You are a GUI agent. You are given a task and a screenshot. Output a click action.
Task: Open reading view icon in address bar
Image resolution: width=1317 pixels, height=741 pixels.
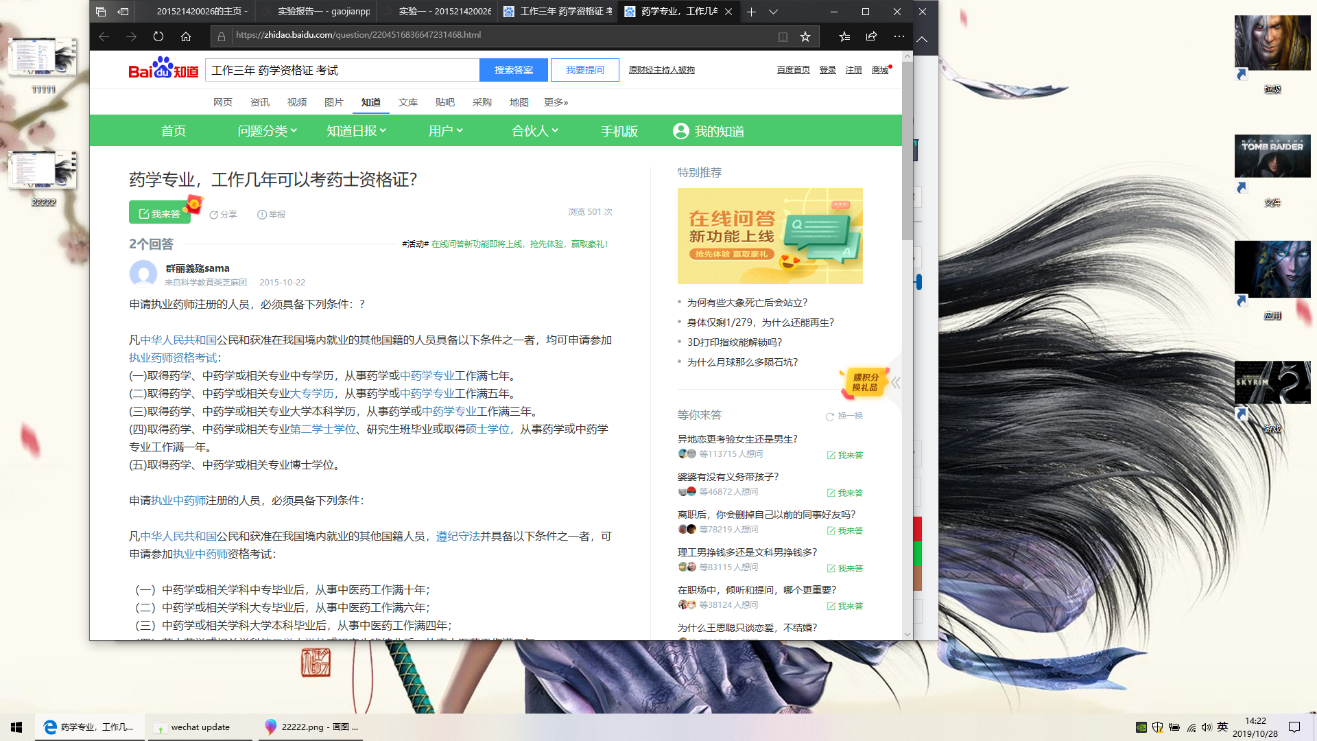[x=783, y=37]
